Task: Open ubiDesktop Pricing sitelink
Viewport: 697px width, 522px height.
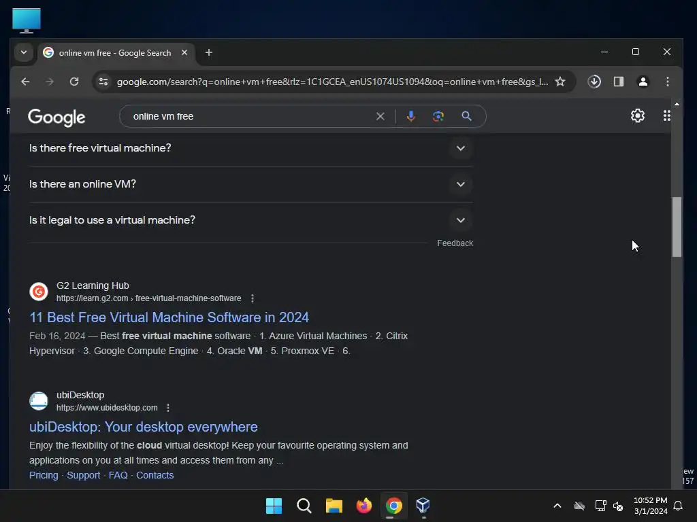Action: click(x=44, y=475)
